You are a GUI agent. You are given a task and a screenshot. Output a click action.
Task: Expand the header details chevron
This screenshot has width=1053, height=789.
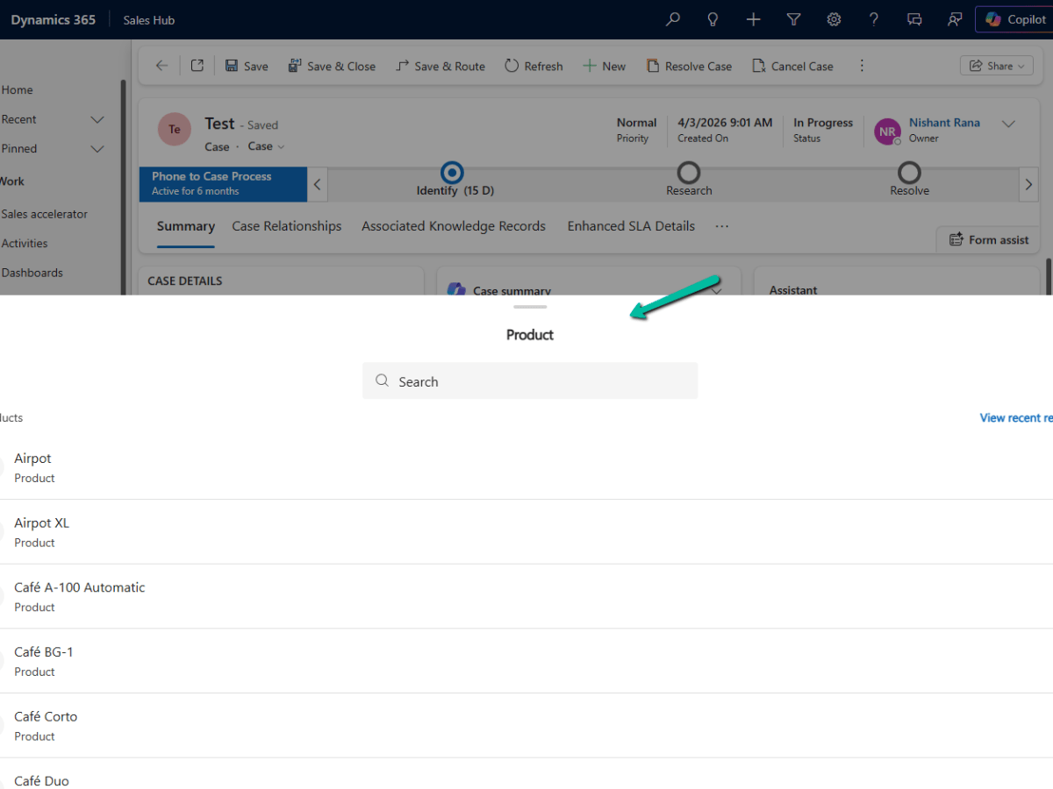point(1008,124)
